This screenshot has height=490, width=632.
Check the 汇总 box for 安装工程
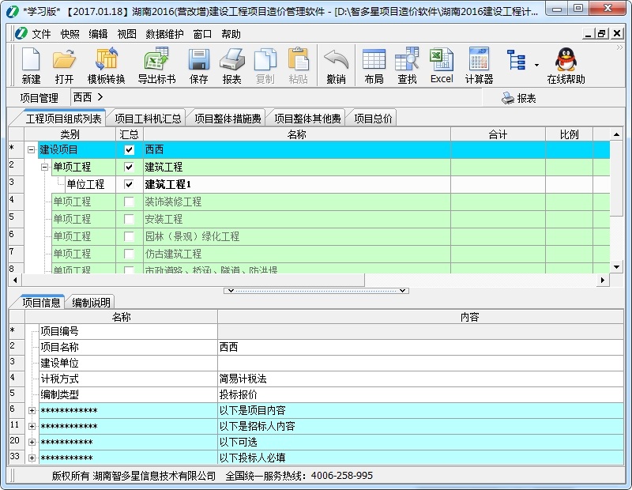[x=130, y=219]
